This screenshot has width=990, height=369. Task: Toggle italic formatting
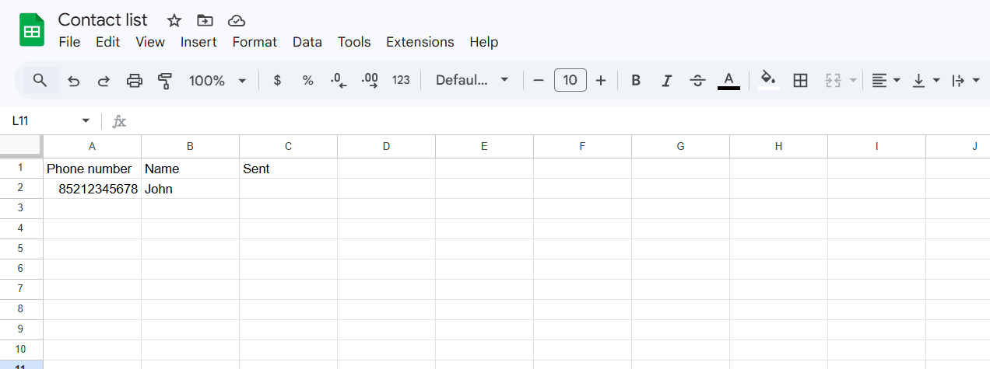coord(666,80)
